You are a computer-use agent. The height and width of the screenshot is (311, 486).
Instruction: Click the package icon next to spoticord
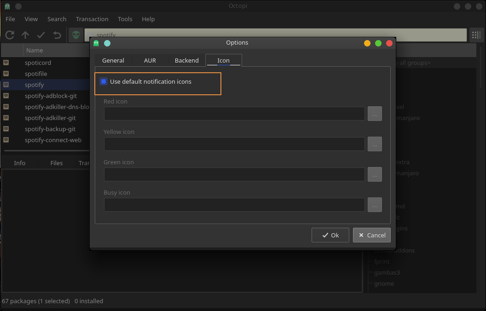click(6, 63)
